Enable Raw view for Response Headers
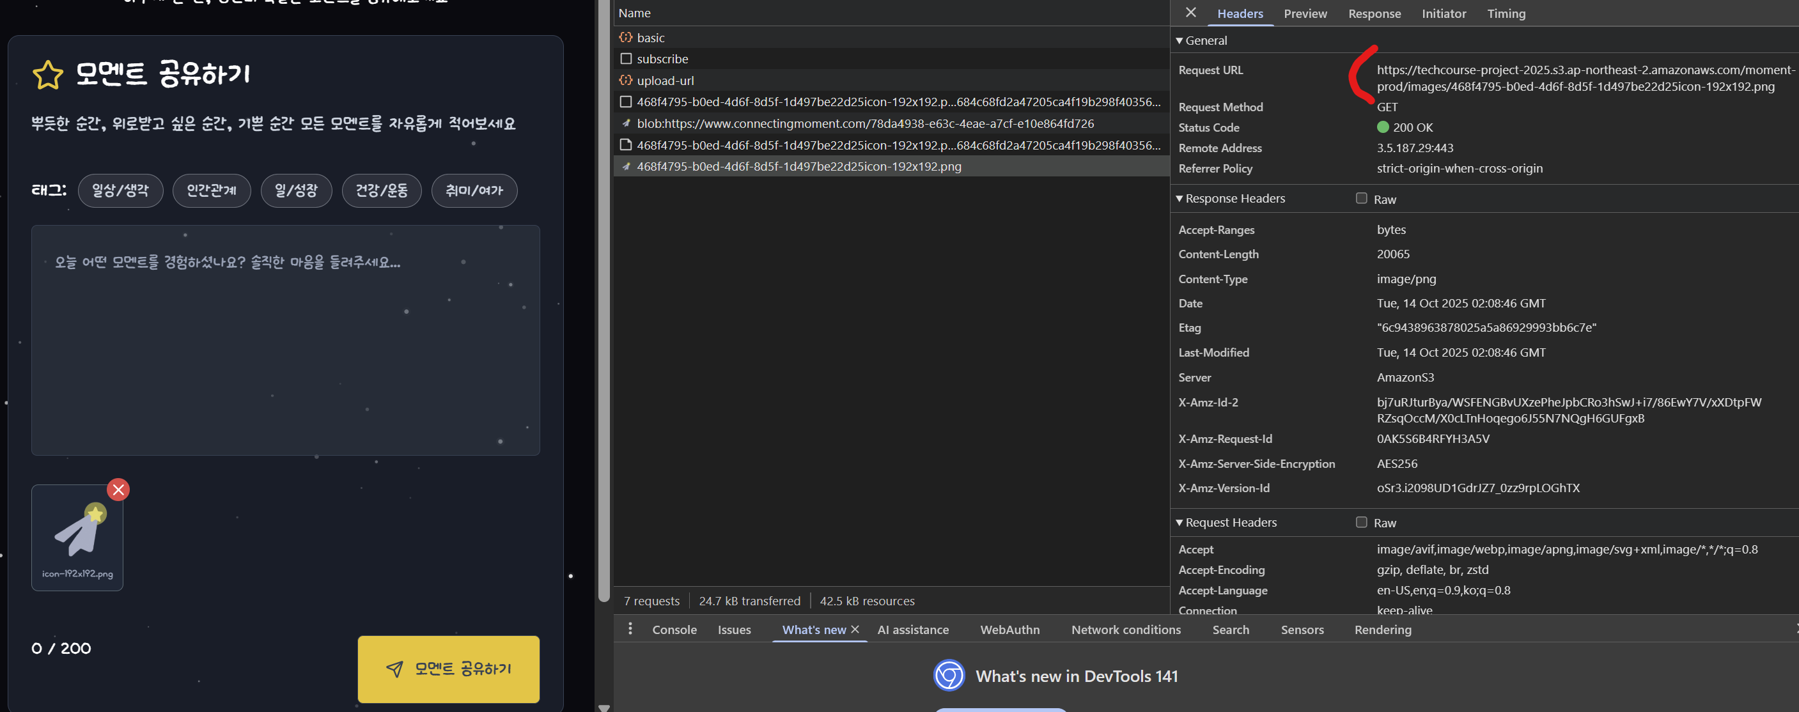 tap(1361, 198)
